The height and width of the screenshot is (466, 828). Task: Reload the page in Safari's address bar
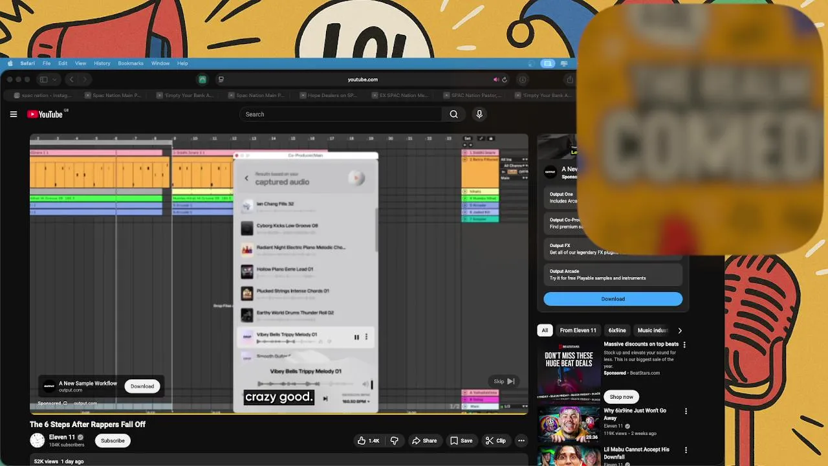(x=505, y=80)
